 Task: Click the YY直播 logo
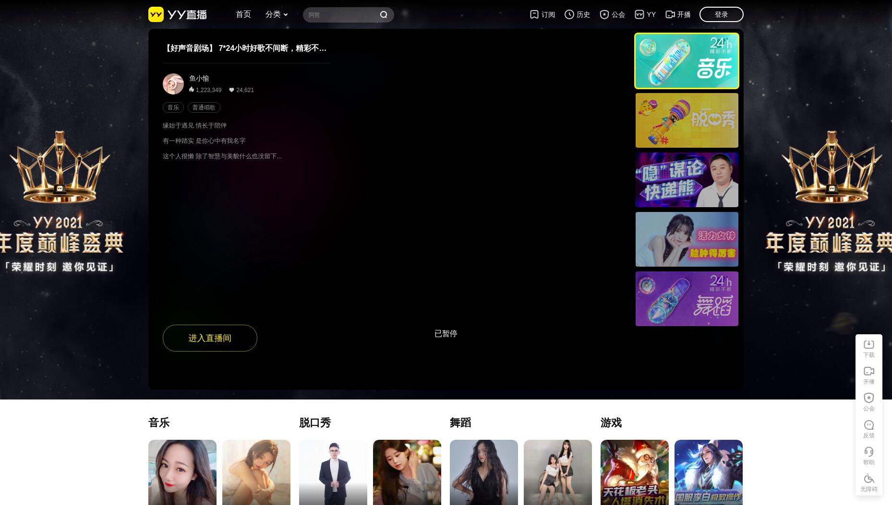178,14
